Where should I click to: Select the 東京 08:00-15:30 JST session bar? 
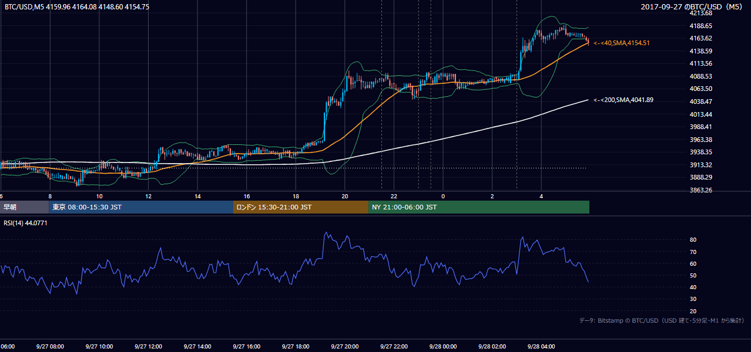click(x=141, y=207)
